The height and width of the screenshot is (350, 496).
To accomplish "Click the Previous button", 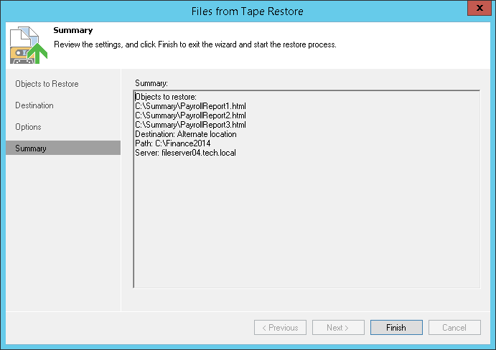I will [x=280, y=328].
